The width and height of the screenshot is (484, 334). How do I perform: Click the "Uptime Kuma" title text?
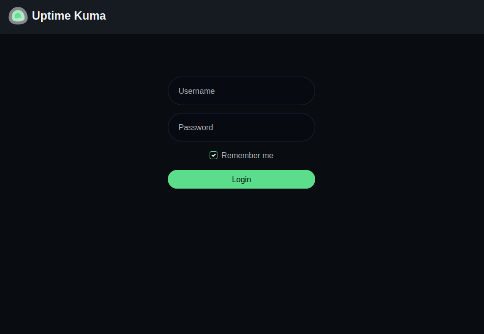coord(69,16)
